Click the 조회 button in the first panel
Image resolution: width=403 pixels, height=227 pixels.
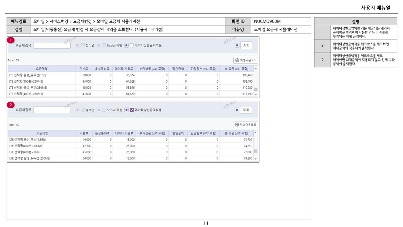pyautogui.click(x=246, y=45)
